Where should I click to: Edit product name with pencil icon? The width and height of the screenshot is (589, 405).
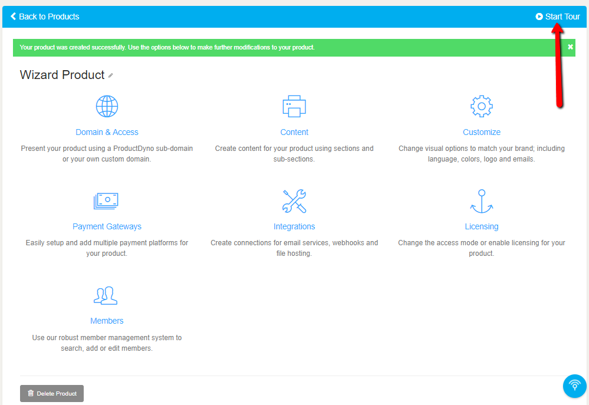110,75
